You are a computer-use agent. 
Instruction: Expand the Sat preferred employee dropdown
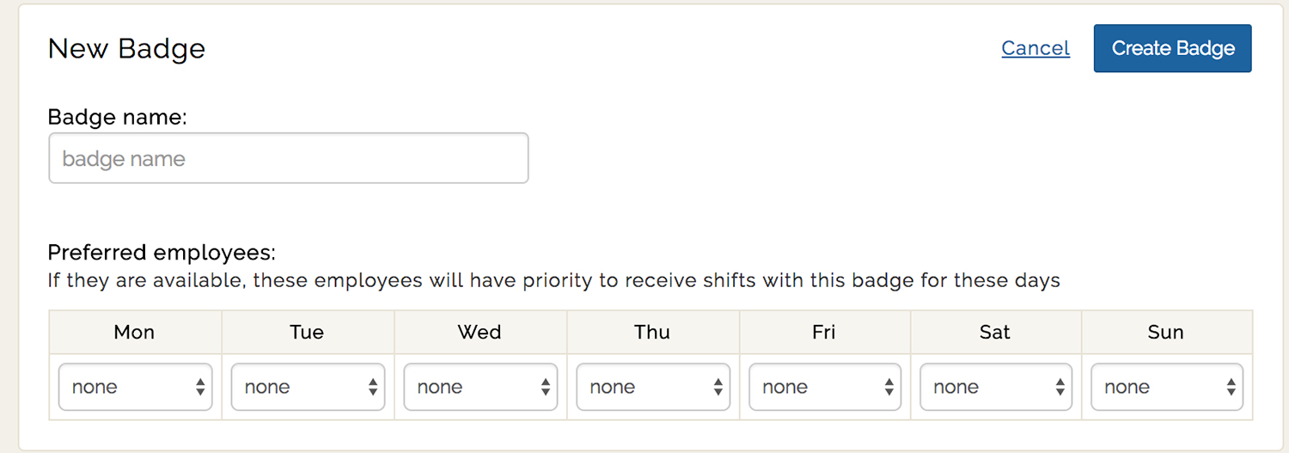(996, 387)
